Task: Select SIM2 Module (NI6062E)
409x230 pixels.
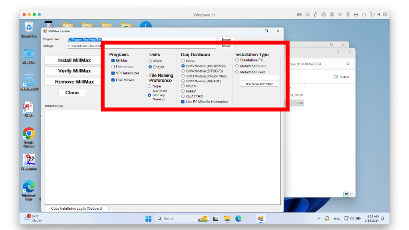Action: pyautogui.click(x=183, y=81)
